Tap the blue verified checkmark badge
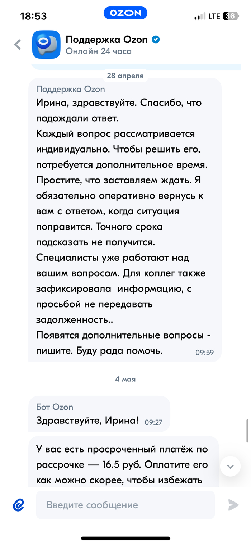Viewport: 251px width, 545px height. click(156, 40)
